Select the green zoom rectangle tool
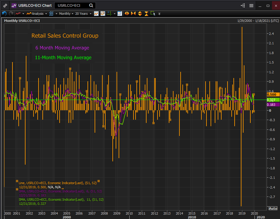The width and height of the screenshot is (280, 219). pyautogui.click(x=153, y=13)
